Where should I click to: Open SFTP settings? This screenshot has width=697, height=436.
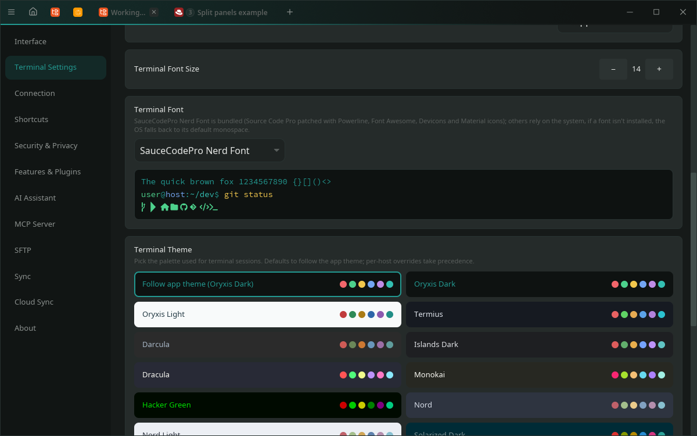(56, 250)
